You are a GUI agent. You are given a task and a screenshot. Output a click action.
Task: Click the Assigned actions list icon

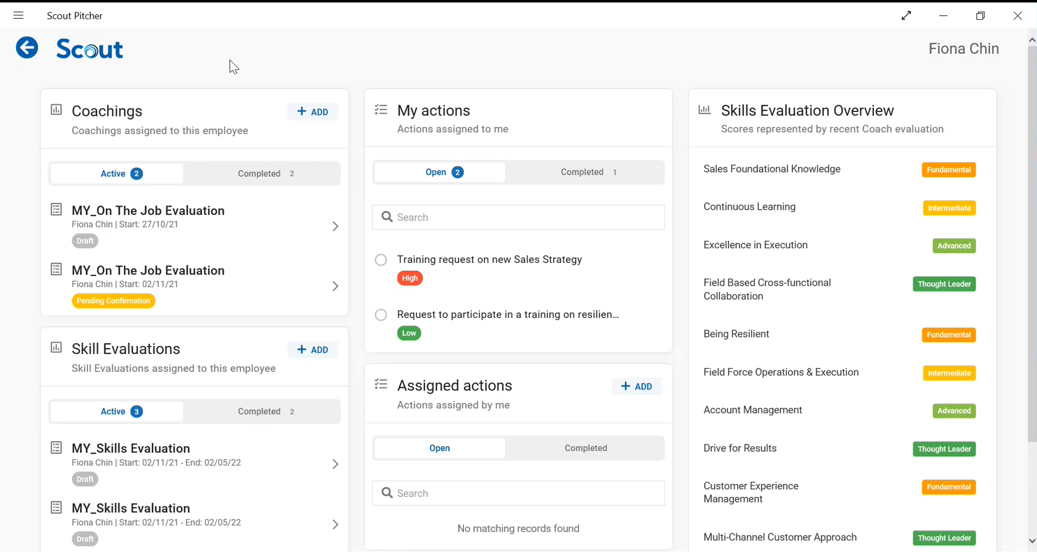(381, 384)
